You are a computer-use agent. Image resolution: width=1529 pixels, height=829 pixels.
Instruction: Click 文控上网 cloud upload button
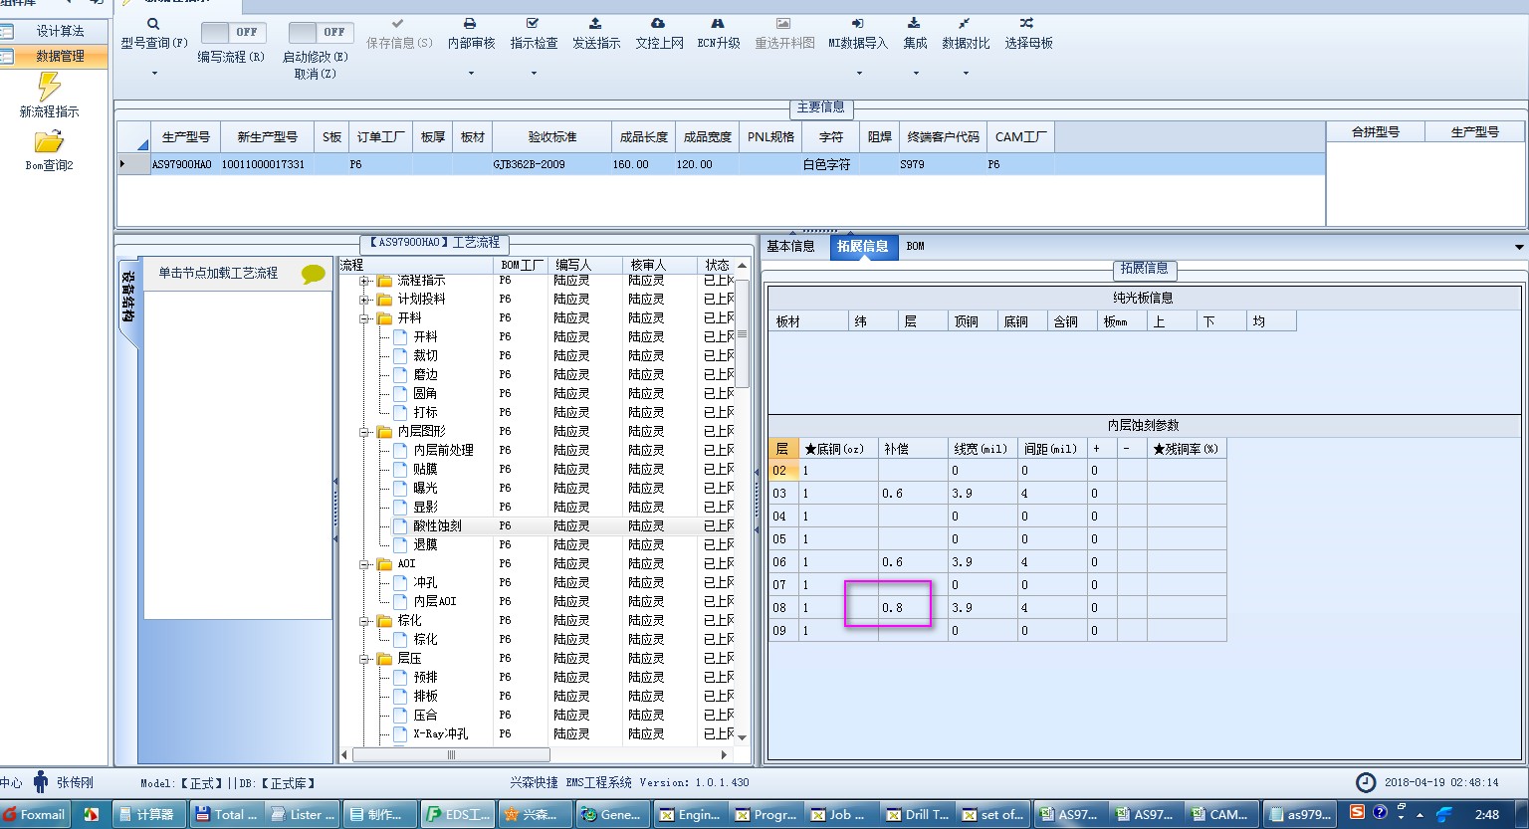pos(659,34)
